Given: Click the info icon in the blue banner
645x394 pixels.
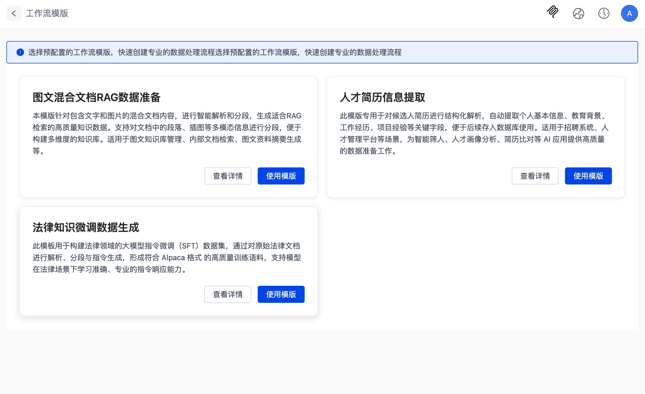Looking at the screenshot, I should 21,52.
